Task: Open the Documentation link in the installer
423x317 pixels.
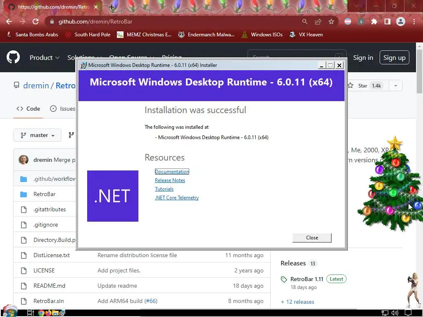Action: tap(172, 172)
